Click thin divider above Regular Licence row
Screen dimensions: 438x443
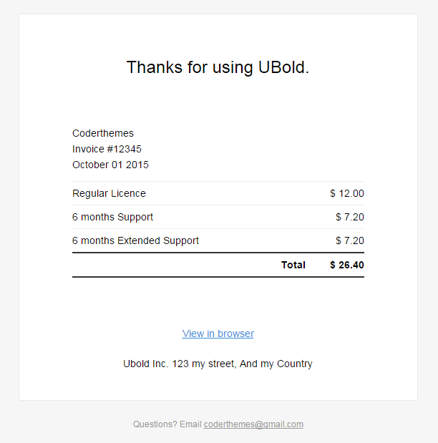(x=218, y=182)
